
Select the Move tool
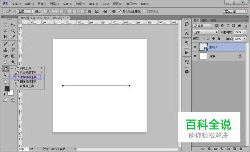point(13,25)
